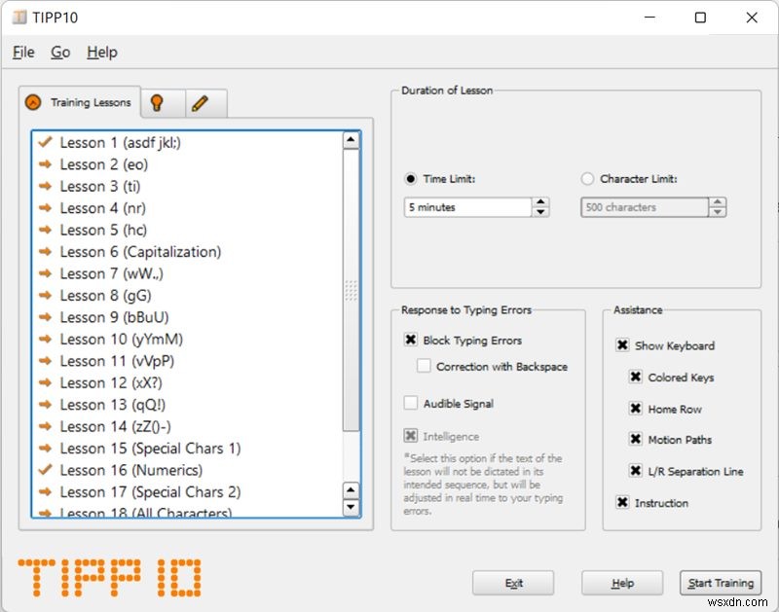Image resolution: width=779 pixels, height=612 pixels.
Task: Select Lesson 9 (bBuU)
Action: coord(187,317)
